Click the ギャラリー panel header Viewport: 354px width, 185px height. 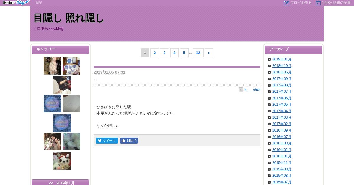pos(60,50)
